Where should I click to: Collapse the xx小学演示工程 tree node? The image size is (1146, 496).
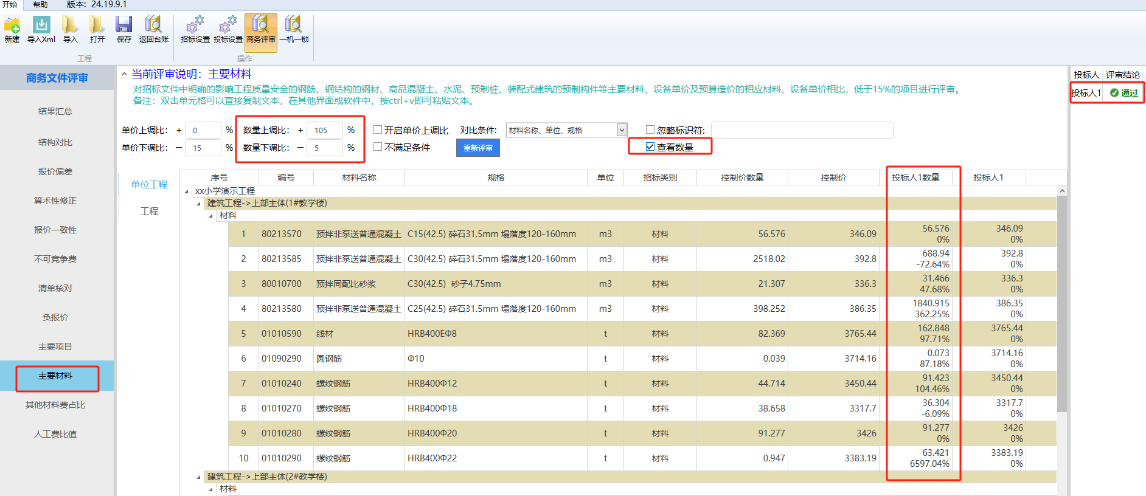click(x=187, y=191)
